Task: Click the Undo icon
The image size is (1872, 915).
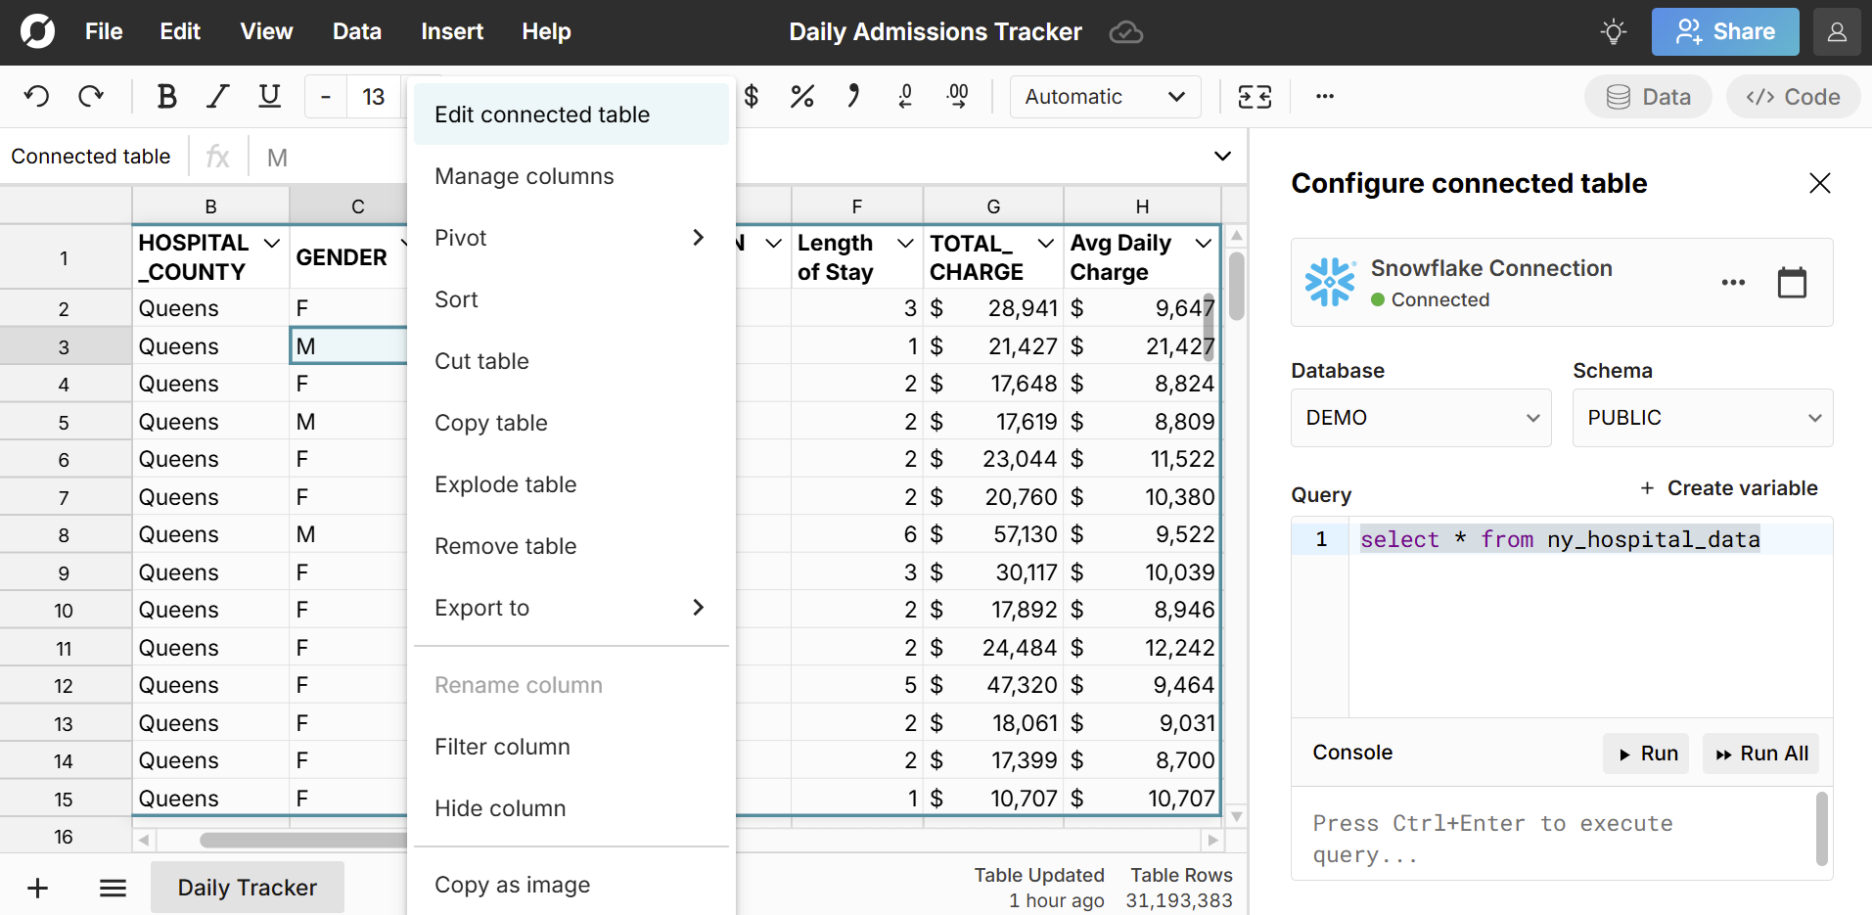Action: (x=36, y=96)
